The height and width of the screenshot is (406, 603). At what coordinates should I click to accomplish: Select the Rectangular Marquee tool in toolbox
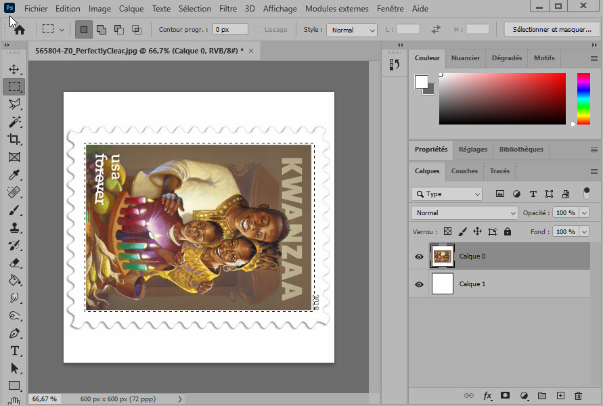tap(14, 87)
